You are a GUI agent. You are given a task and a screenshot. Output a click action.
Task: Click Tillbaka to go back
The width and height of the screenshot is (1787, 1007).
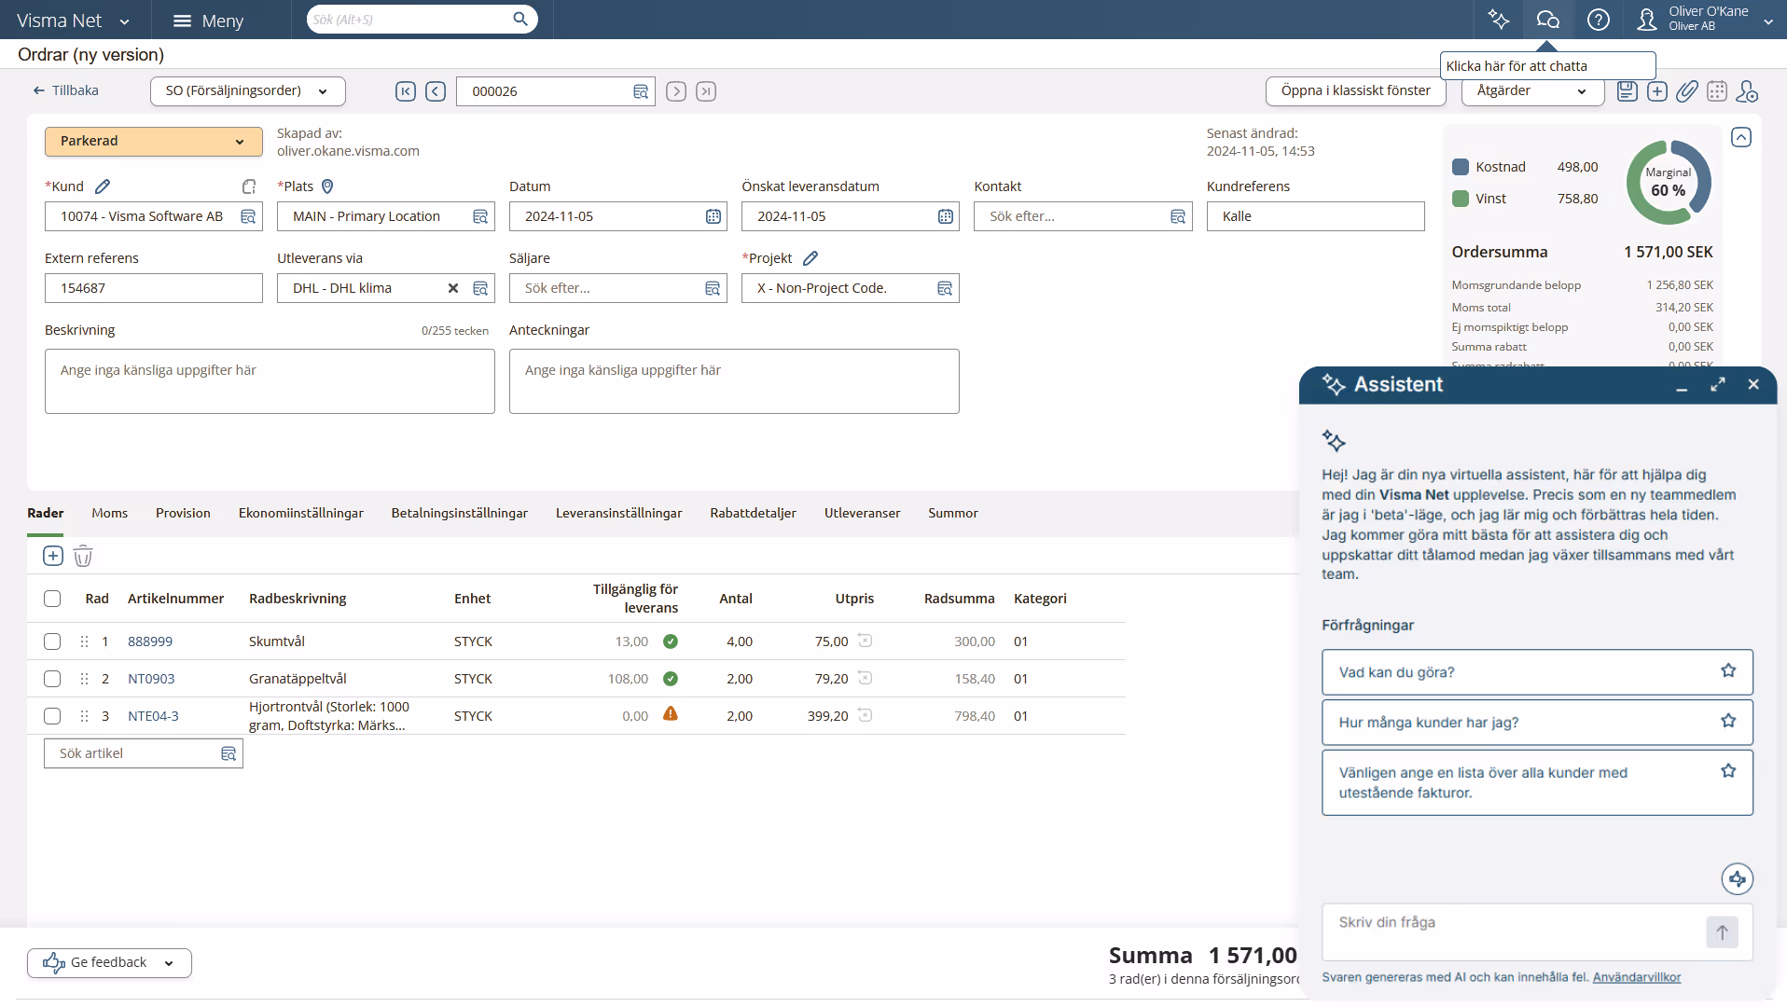click(x=65, y=90)
